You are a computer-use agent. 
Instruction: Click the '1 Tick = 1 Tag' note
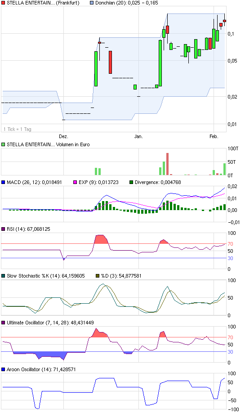(x=18, y=129)
